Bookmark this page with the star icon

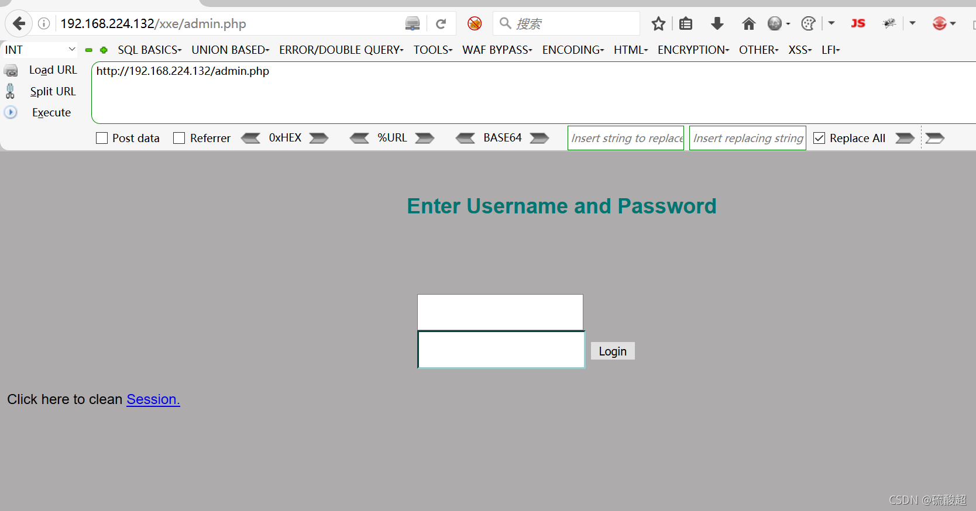point(658,23)
